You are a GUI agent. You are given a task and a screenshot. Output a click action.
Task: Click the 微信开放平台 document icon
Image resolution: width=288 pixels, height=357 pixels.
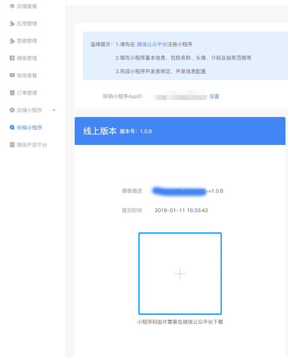pyautogui.click(x=12, y=144)
